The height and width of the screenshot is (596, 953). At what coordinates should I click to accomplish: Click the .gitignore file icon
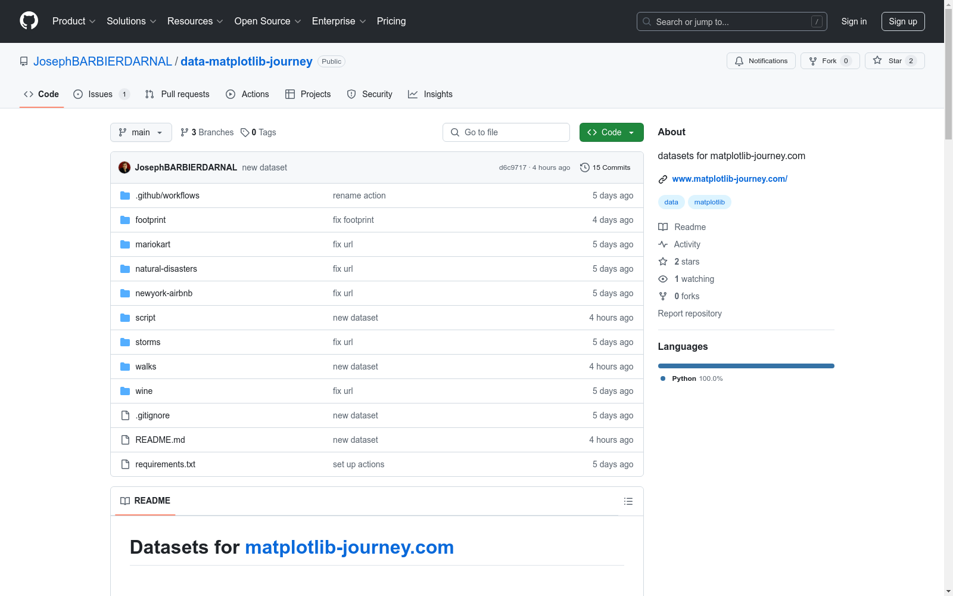click(125, 415)
